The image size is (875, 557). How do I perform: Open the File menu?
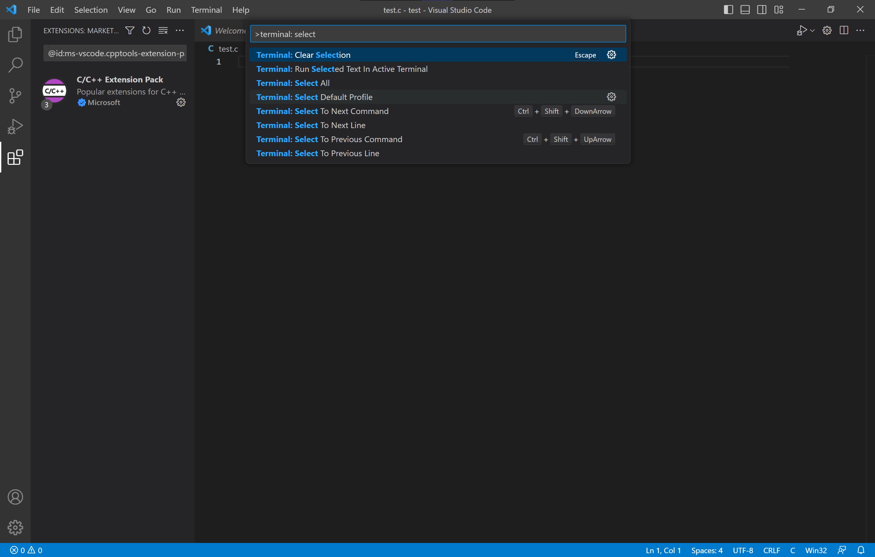(x=34, y=10)
